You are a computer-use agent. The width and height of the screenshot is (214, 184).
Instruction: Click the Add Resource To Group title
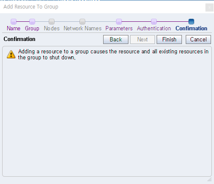point(31,7)
